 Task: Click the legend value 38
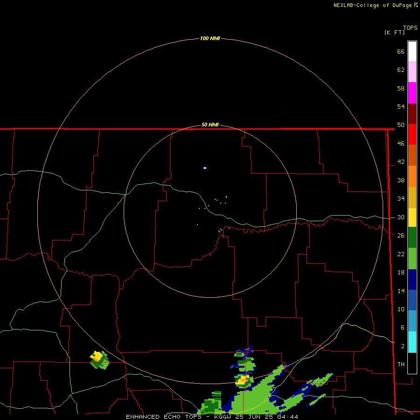pos(401,181)
